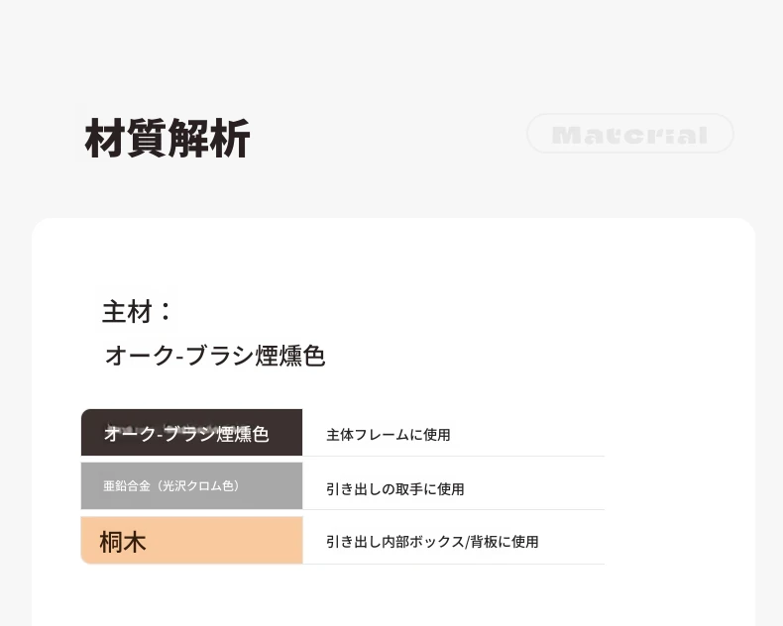Click the 主材: label
Screen dimensions: 783x626
coord(137,311)
